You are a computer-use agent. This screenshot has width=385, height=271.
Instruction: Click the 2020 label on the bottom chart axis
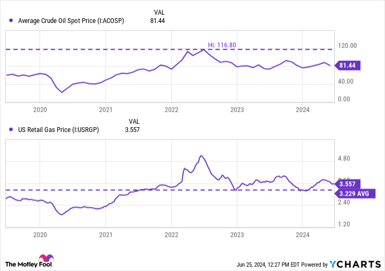tap(40, 234)
